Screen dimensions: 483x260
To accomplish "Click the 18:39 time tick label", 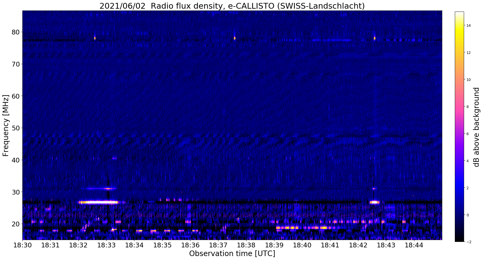I will [x=274, y=245].
